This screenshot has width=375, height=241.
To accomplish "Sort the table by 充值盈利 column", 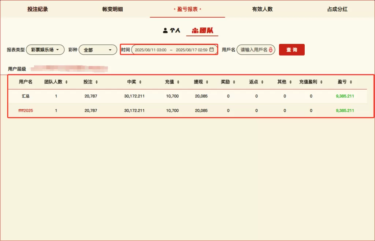I will 322,82.
